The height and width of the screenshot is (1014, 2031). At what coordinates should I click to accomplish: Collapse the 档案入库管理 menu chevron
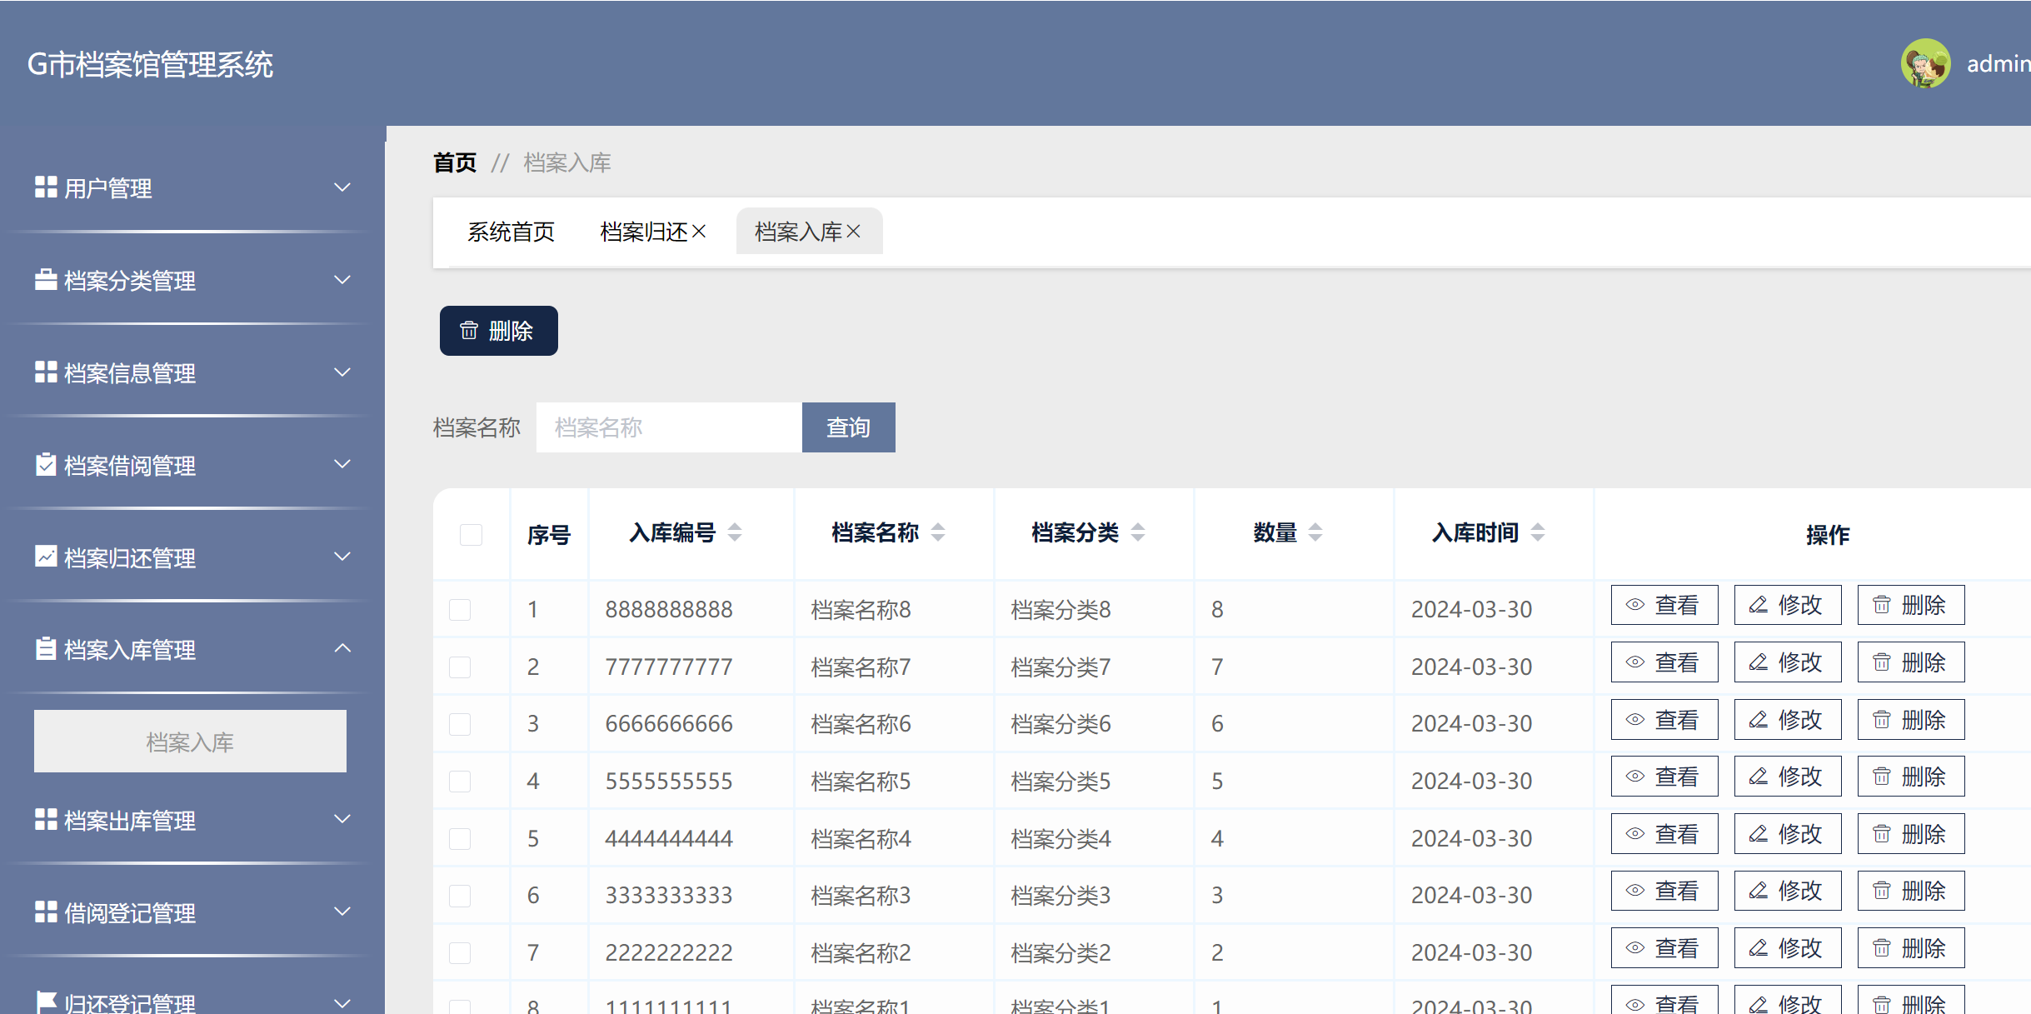tap(342, 648)
